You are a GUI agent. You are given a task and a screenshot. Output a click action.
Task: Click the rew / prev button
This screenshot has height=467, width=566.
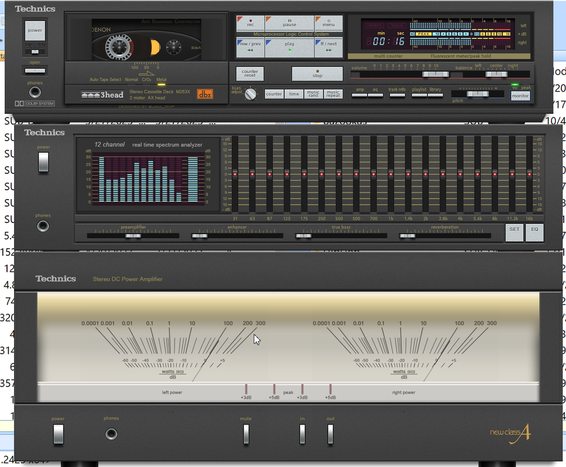pyautogui.click(x=250, y=47)
